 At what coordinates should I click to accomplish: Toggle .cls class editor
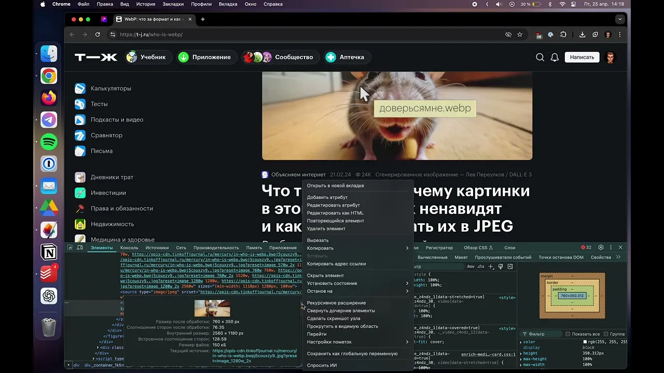pos(481,266)
